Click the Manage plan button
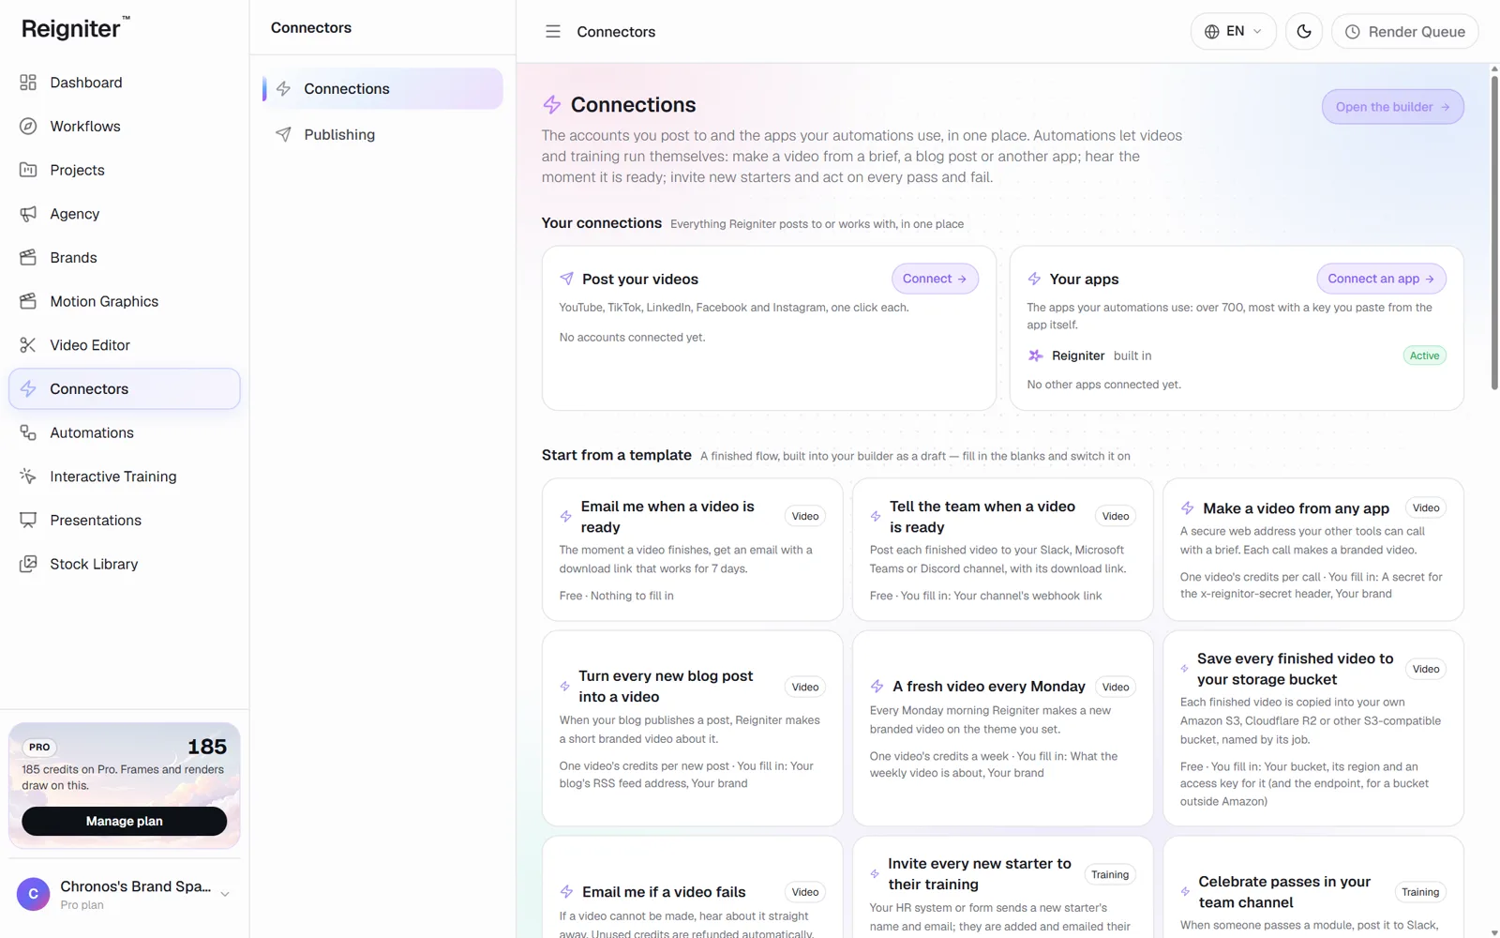Image resolution: width=1500 pixels, height=938 pixels. (125, 821)
